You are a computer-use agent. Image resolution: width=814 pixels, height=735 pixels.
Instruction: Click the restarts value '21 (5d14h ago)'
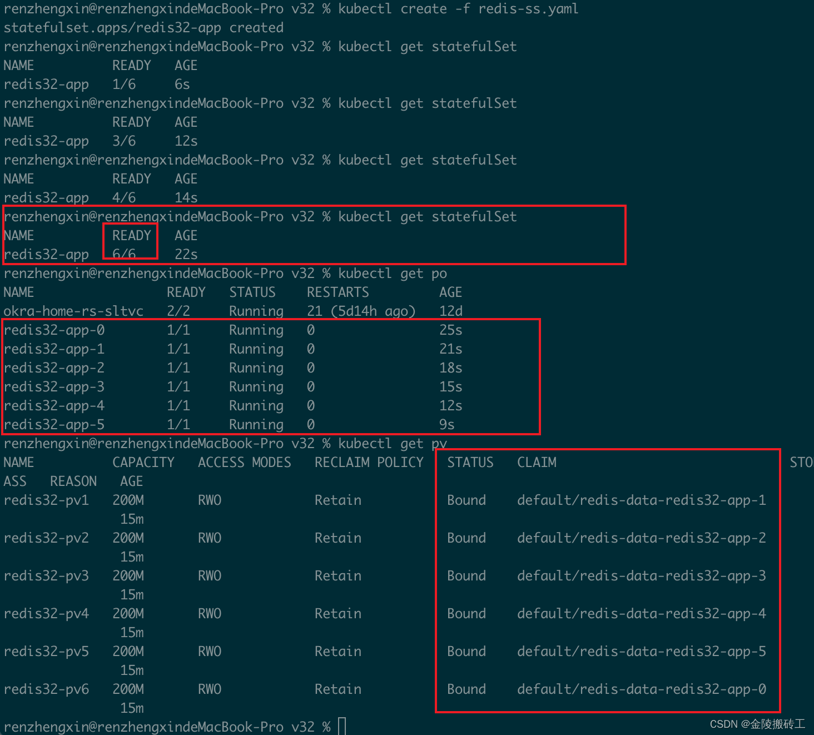pos(361,311)
